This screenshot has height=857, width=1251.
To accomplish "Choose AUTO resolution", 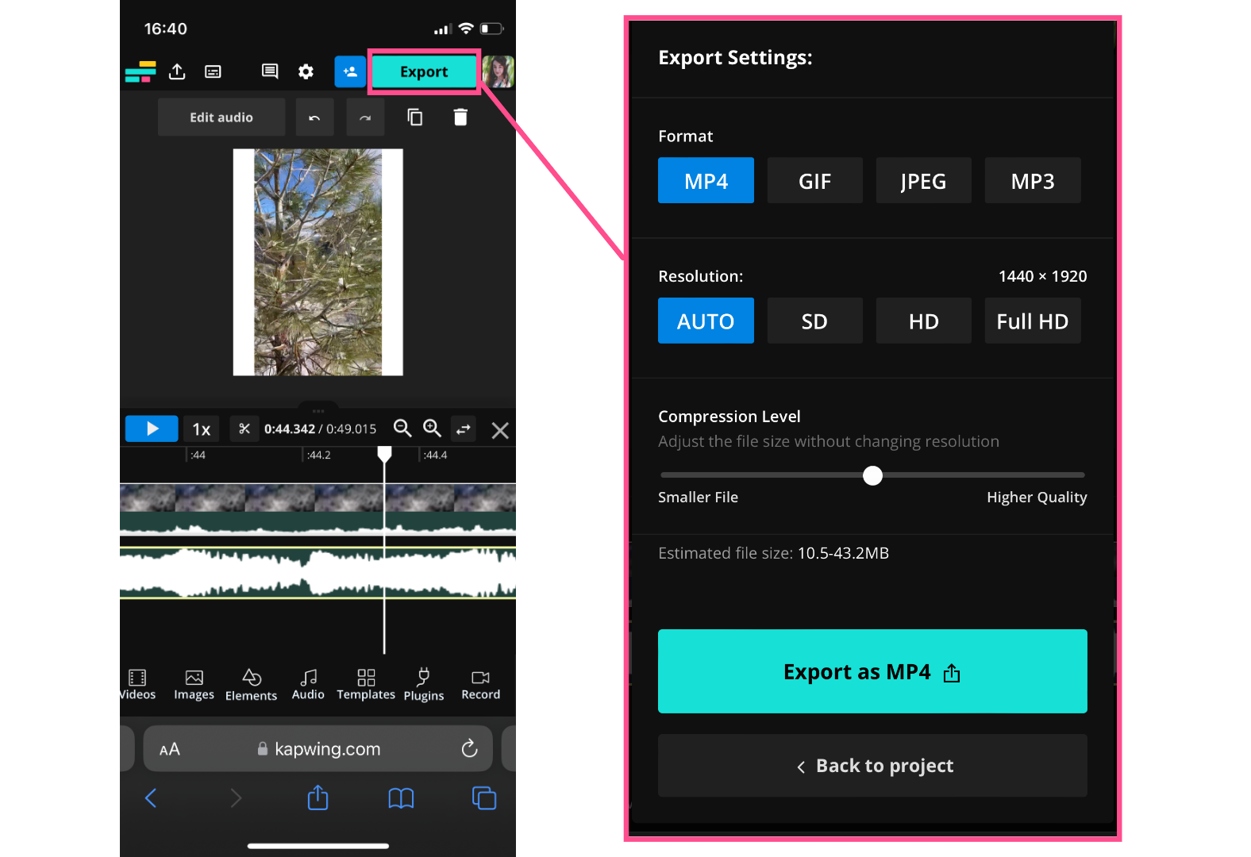I will [x=706, y=321].
